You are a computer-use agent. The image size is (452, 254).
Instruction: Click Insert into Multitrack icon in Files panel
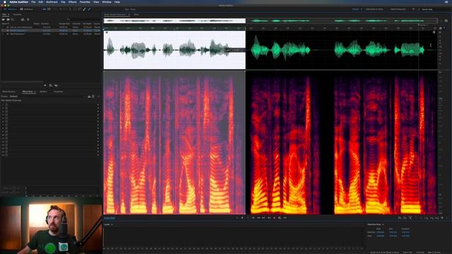(22, 20)
